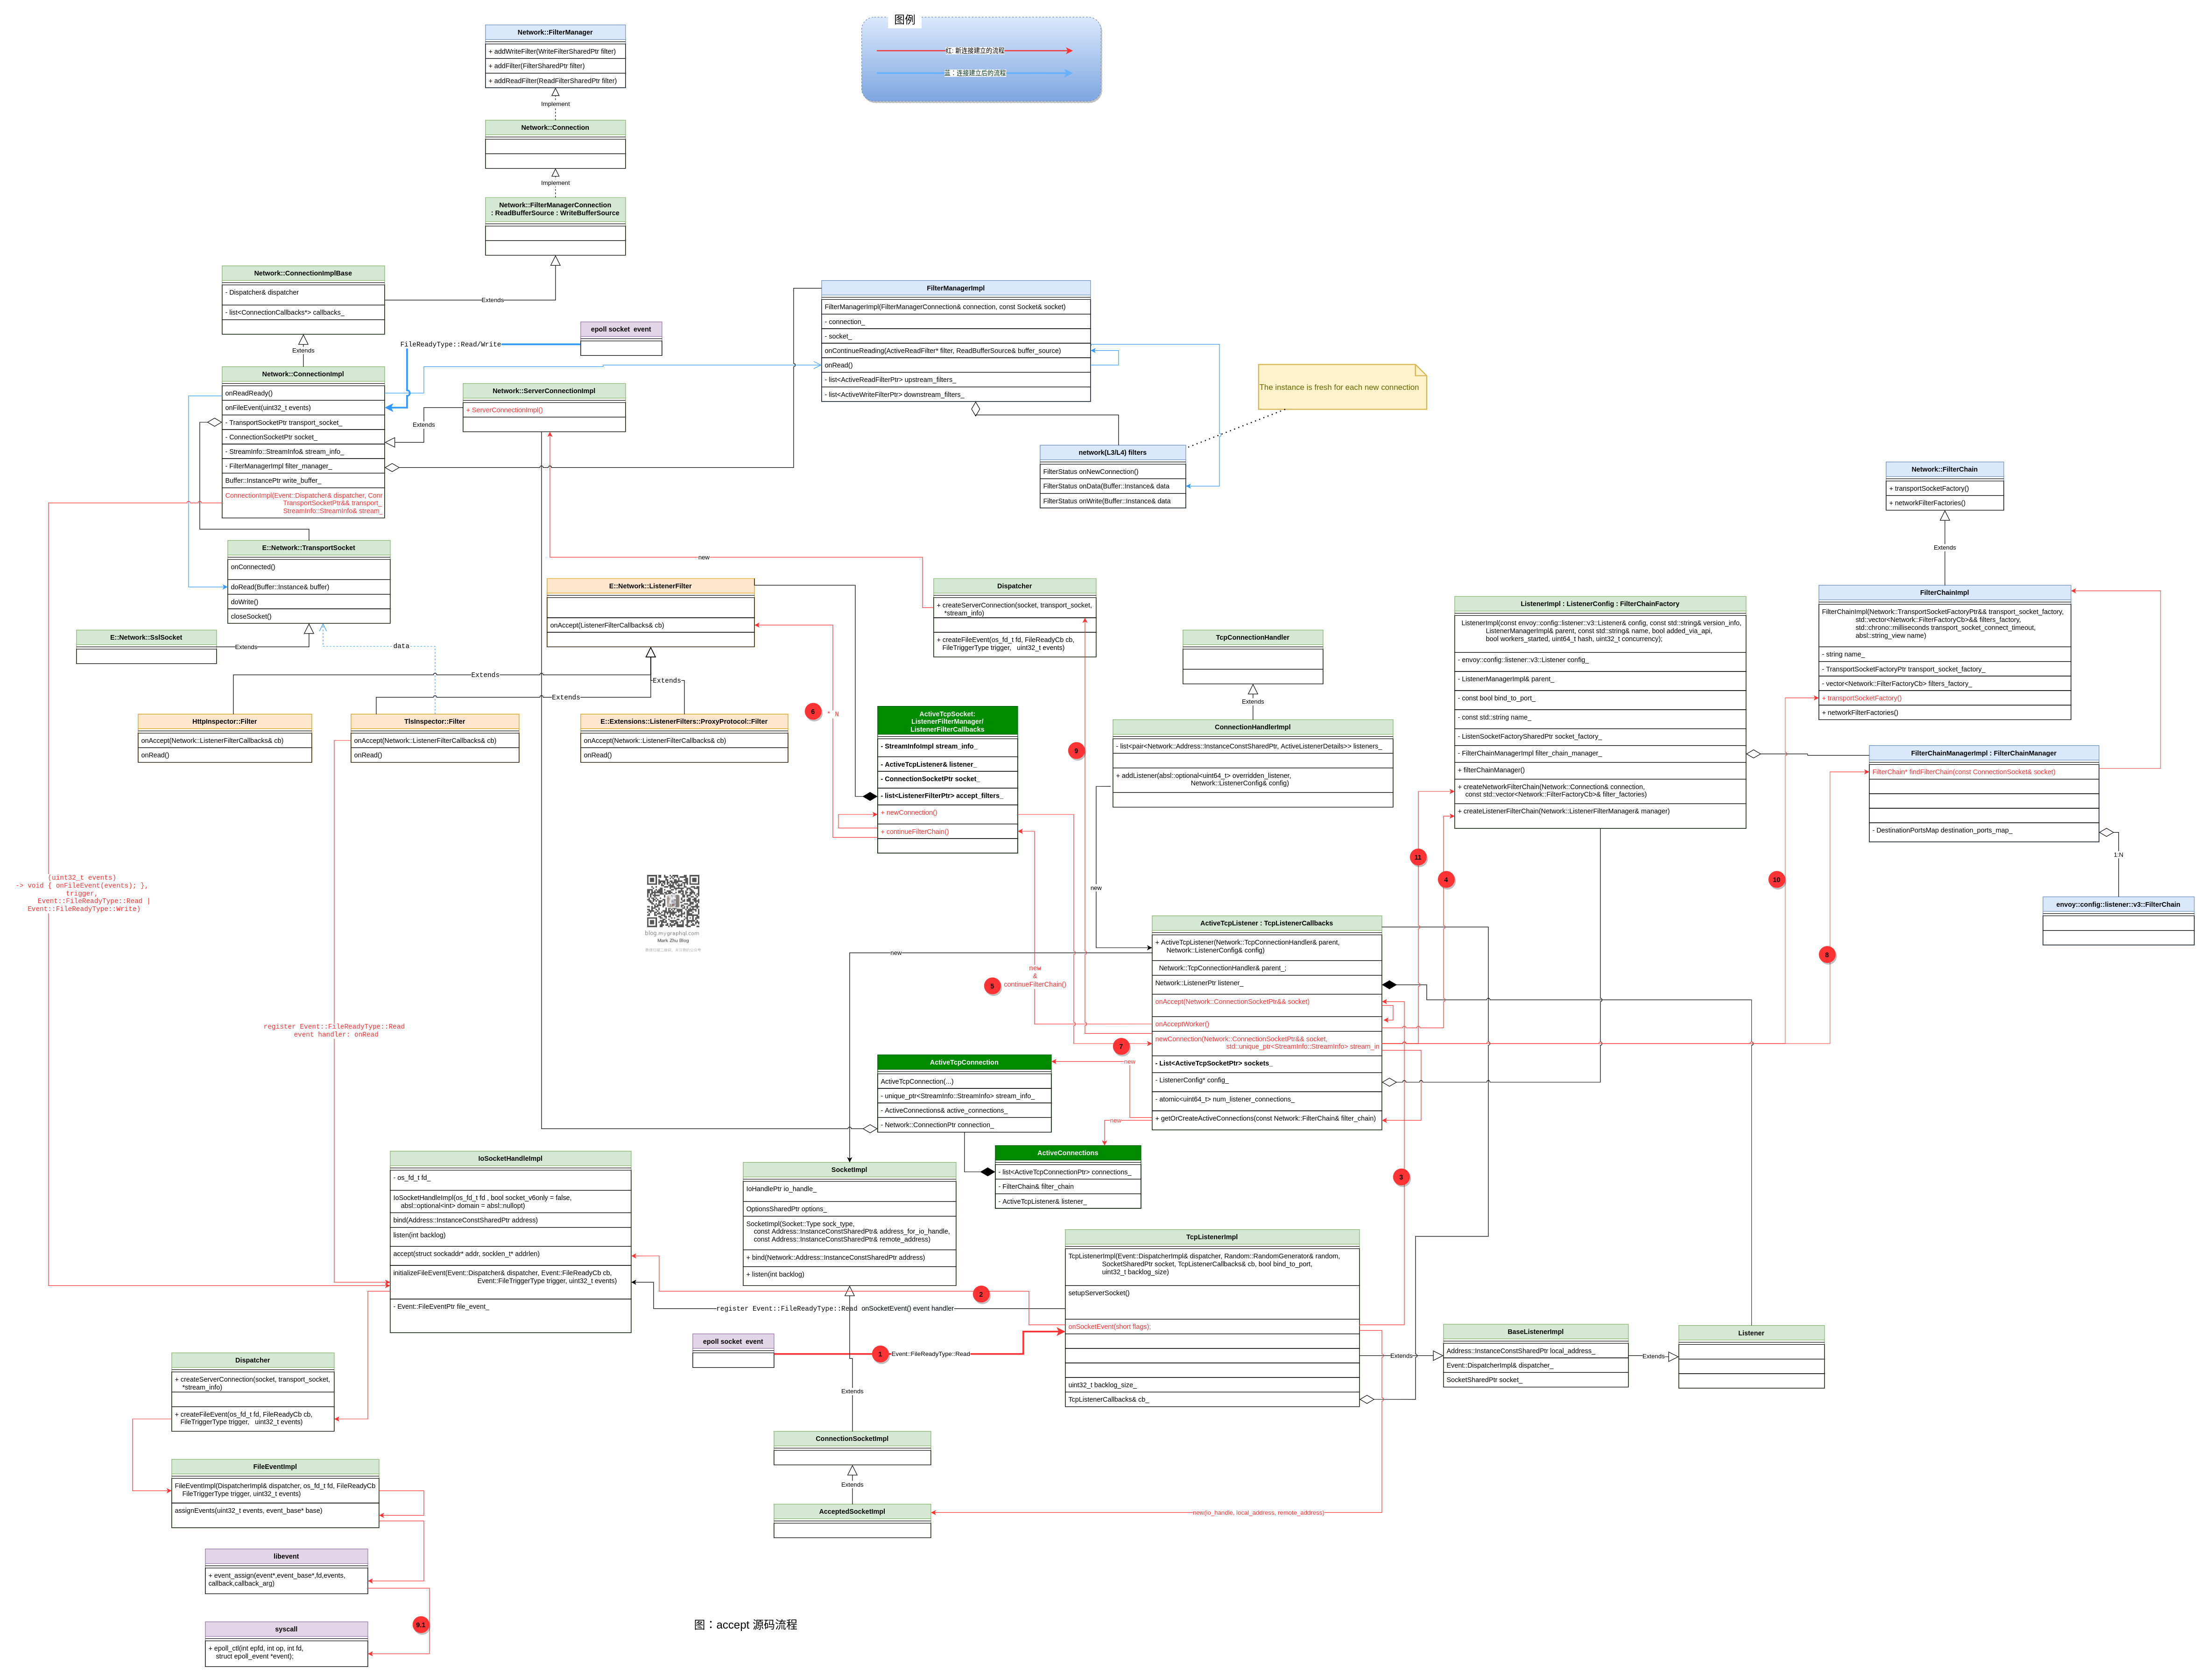Select step marker 2 near onSocketEvent handler
This screenshot has height=1680, width=2206.
(981, 1293)
